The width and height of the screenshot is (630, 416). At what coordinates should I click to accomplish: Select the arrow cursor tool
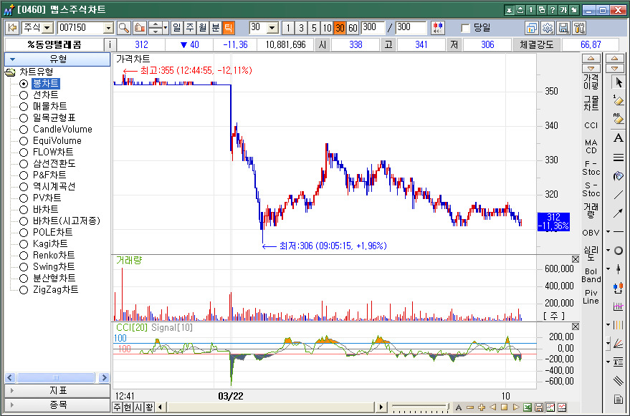tap(619, 82)
